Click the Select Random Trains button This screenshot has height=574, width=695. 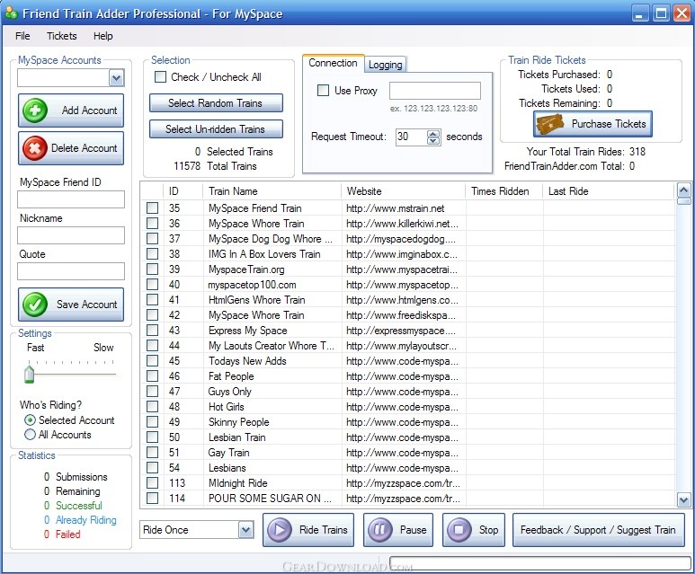click(216, 103)
